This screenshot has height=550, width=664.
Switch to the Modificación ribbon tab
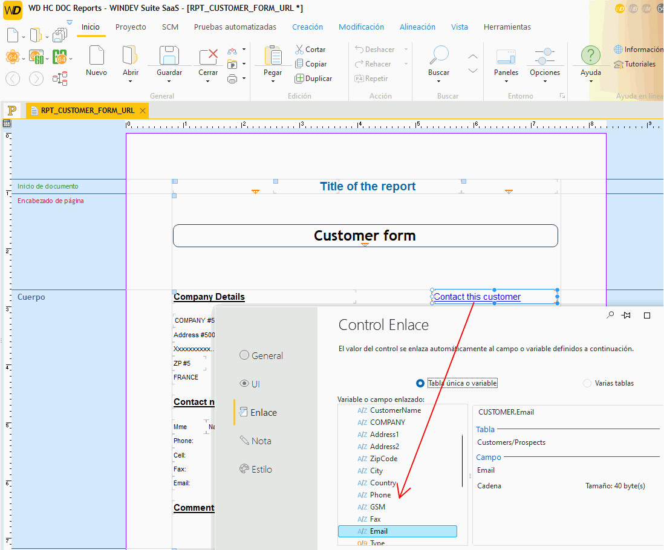361,27
